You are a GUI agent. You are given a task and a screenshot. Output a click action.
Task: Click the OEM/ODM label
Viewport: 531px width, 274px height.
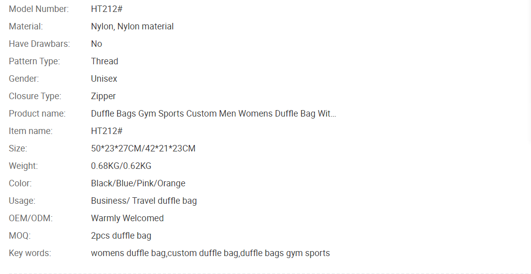pyautogui.click(x=31, y=219)
